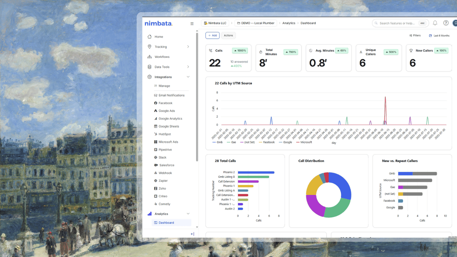Screen dimensions: 457x257
Task: Open the DEMO -- Local Plumber selector
Action: 256,23
